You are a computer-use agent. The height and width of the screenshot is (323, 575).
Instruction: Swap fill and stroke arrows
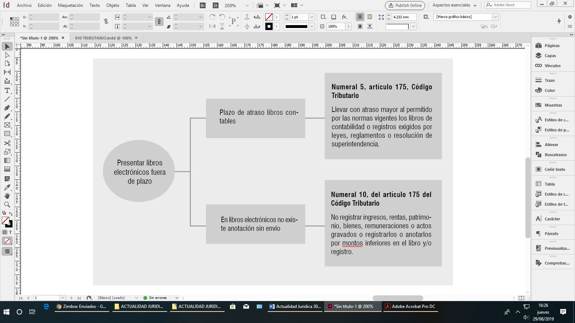11,214
